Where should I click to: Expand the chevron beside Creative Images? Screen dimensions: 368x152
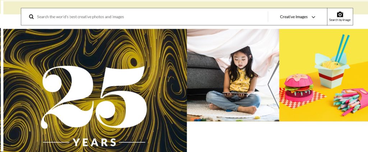313,17
